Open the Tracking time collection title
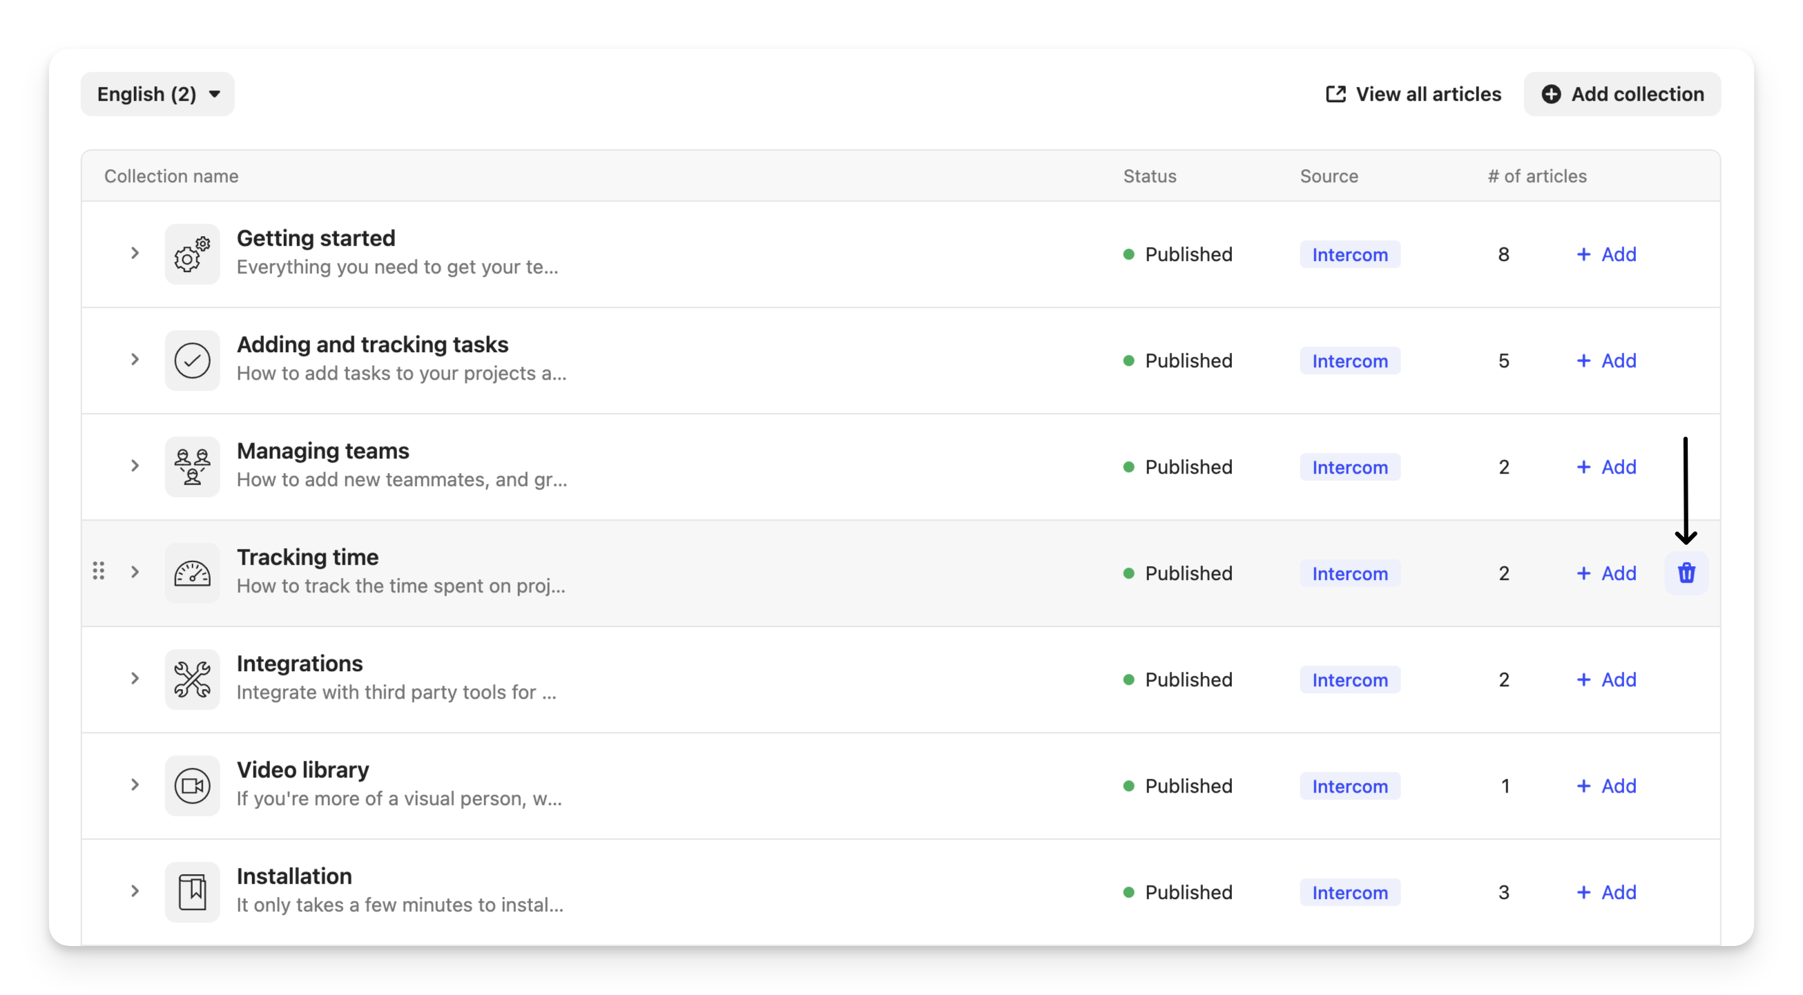This screenshot has width=1803, height=995. pyautogui.click(x=307, y=557)
